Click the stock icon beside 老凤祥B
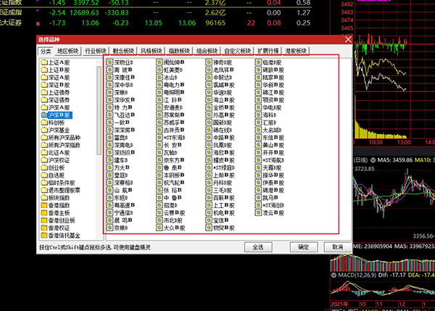 [209, 70]
